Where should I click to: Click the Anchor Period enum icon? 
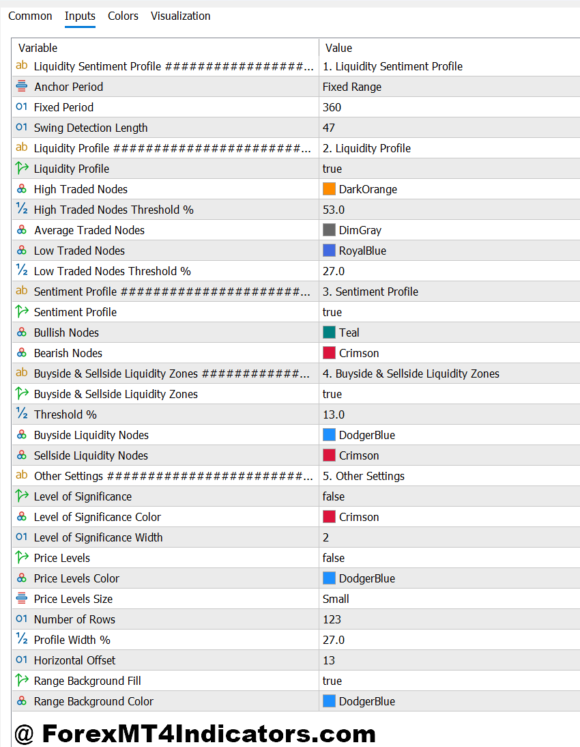click(x=22, y=86)
